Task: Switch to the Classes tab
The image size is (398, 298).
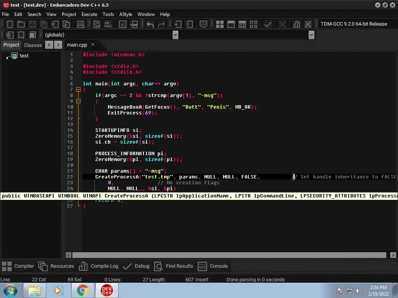Action: (33, 45)
